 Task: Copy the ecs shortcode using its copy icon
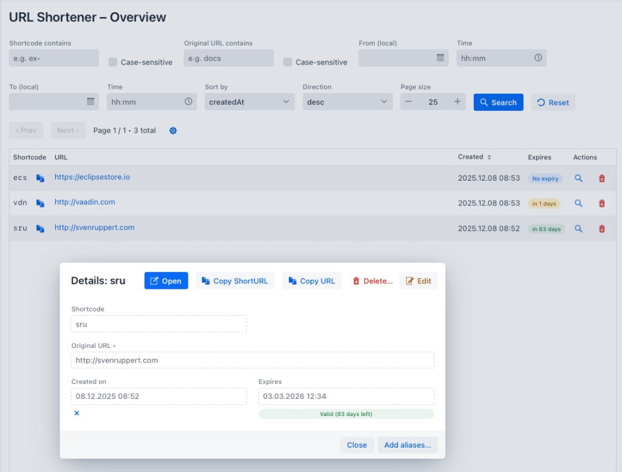pos(39,178)
